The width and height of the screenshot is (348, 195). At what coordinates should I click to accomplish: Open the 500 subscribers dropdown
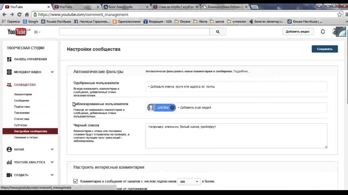[x=189, y=181]
